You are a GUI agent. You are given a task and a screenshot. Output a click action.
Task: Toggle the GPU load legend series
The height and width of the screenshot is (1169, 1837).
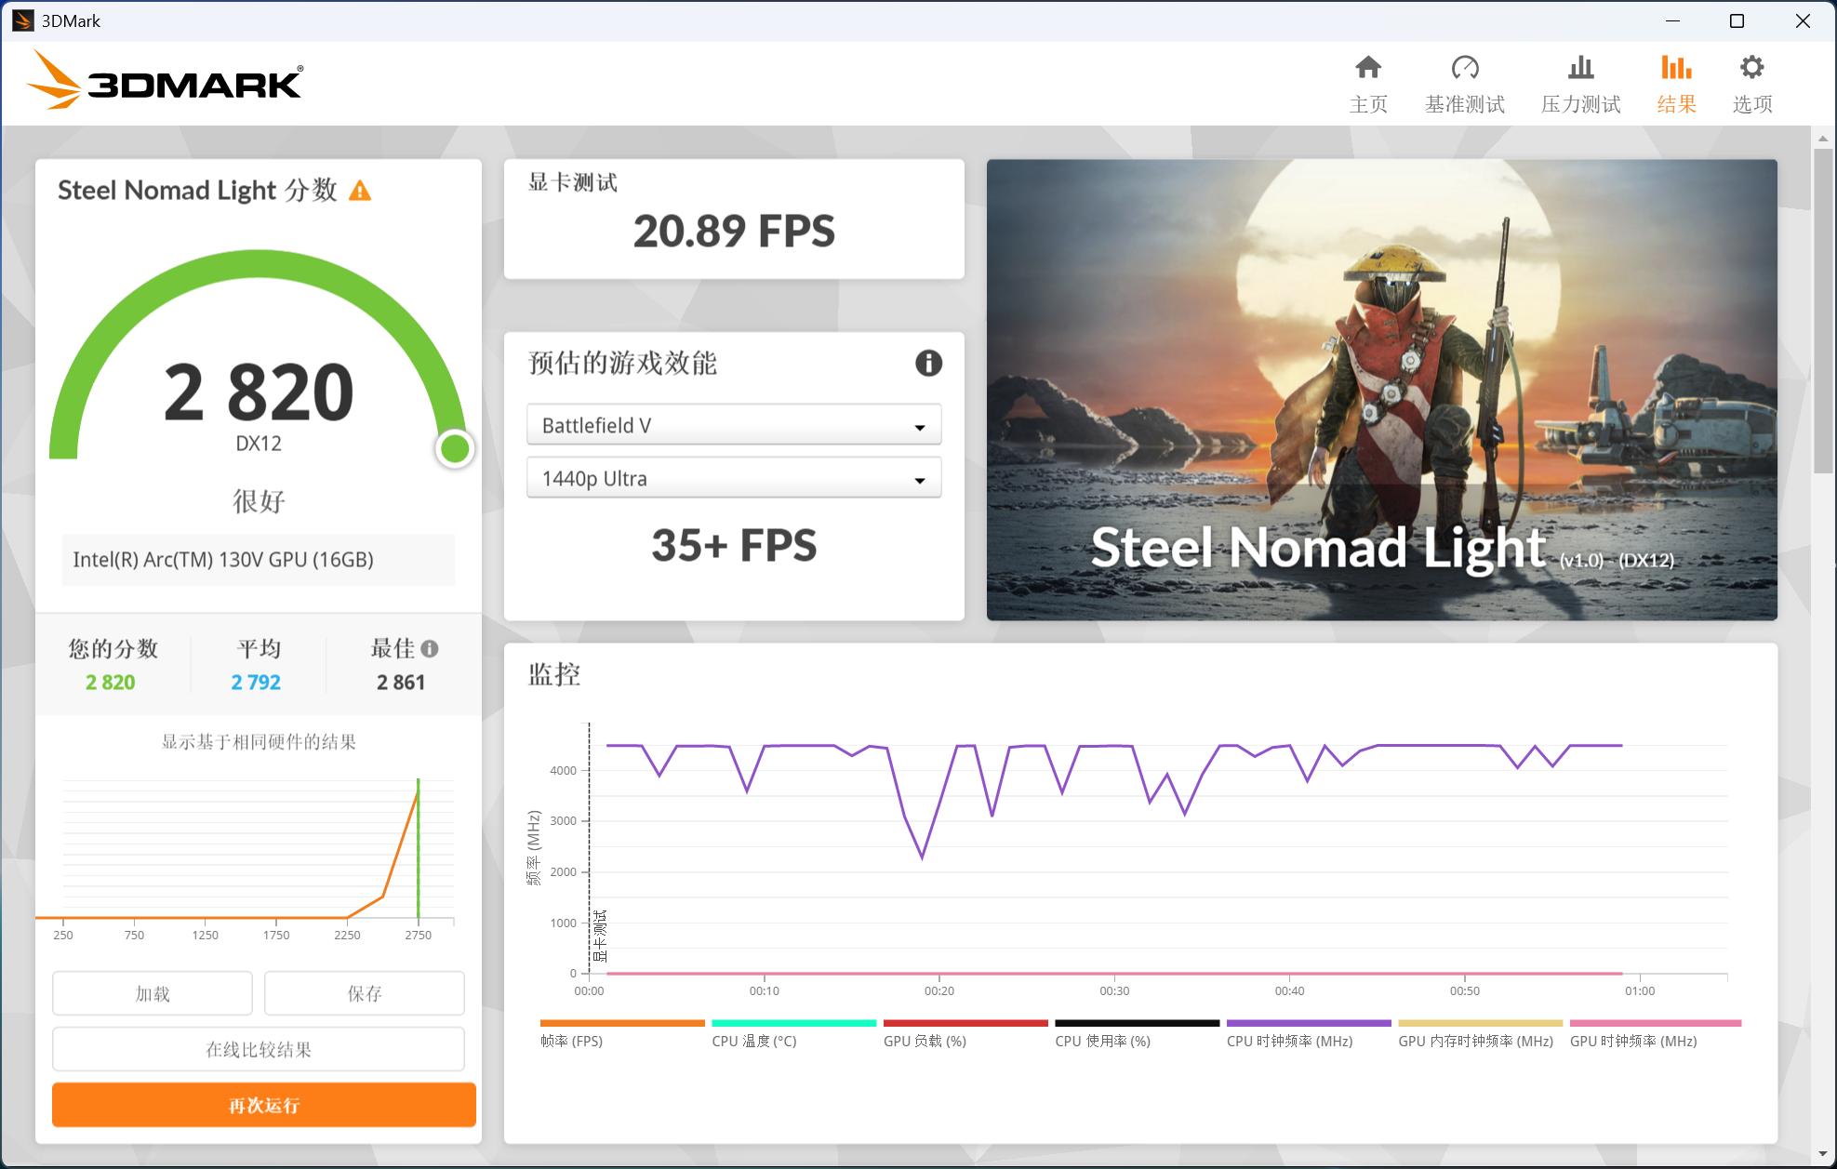pos(925,1041)
